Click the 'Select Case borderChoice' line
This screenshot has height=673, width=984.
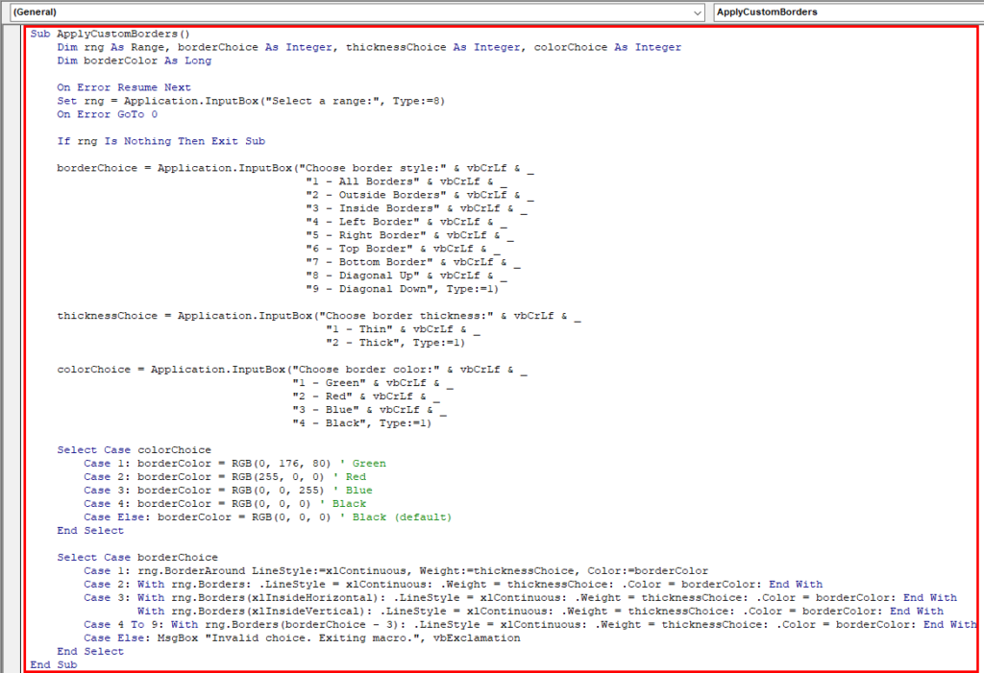pyautogui.click(x=137, y=558)
